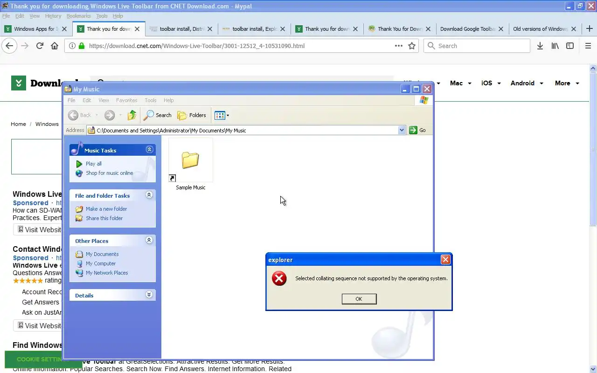The image size is (597, 373).
Task: Toggle the browser sidebar icon
Action: coord(570,46)
